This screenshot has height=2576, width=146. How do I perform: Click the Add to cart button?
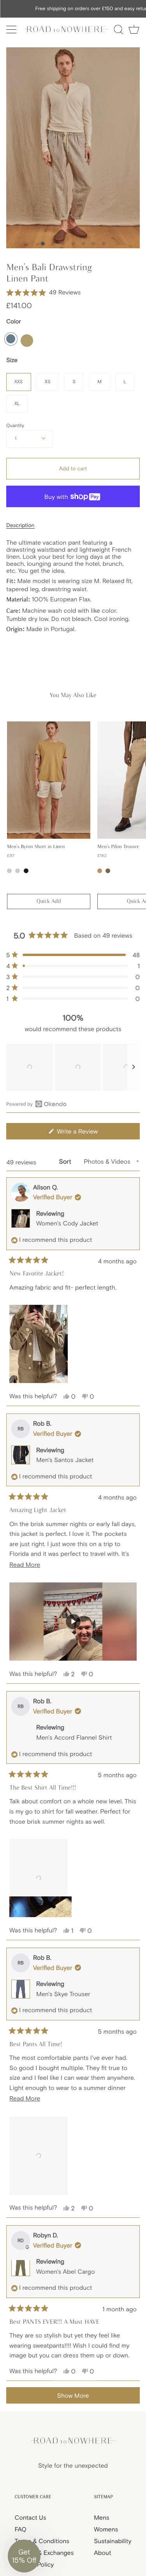[x=72, y=468]
